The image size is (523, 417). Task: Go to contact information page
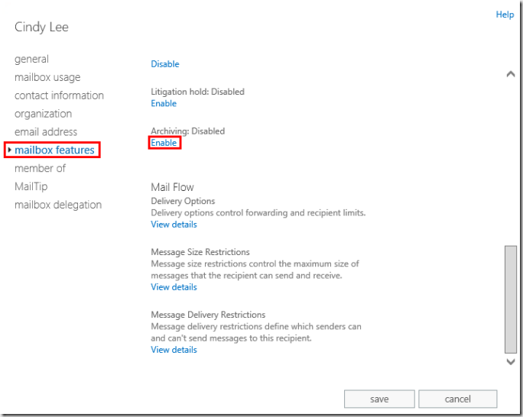pyautogui.click(x=59, y=95)
